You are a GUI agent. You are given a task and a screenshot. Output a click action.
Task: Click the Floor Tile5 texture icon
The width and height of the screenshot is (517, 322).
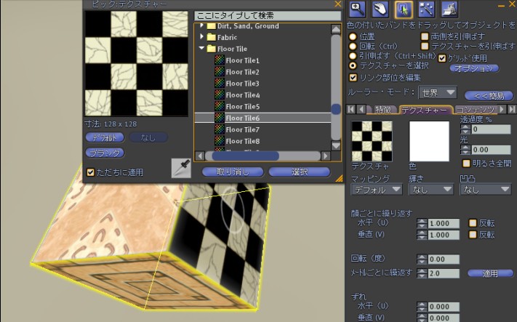point(220,106)
